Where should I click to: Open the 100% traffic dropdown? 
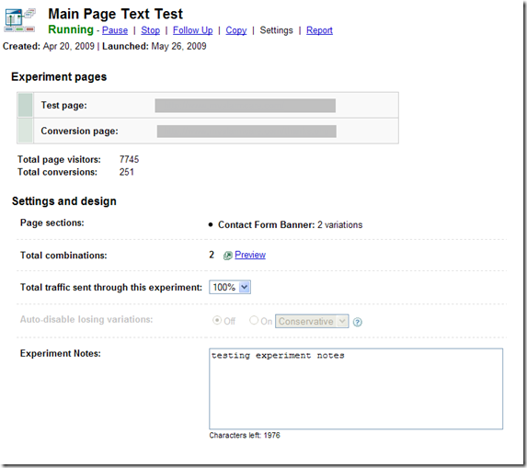(x=230, y=287)
